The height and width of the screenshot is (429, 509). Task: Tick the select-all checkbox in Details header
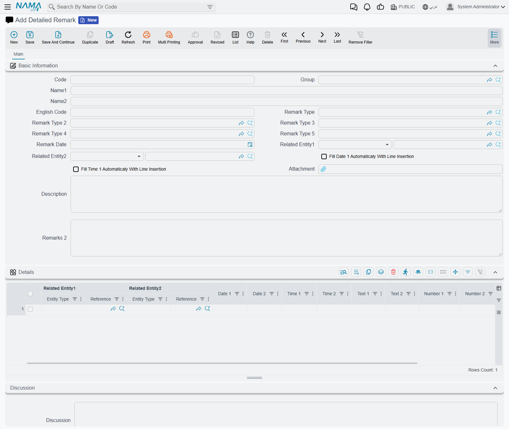(30, 294)
